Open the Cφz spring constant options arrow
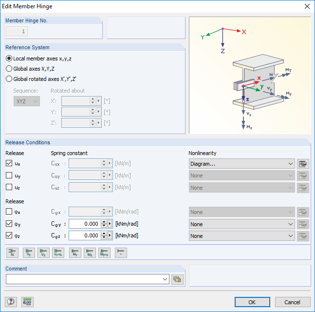 tap(110, 235)
